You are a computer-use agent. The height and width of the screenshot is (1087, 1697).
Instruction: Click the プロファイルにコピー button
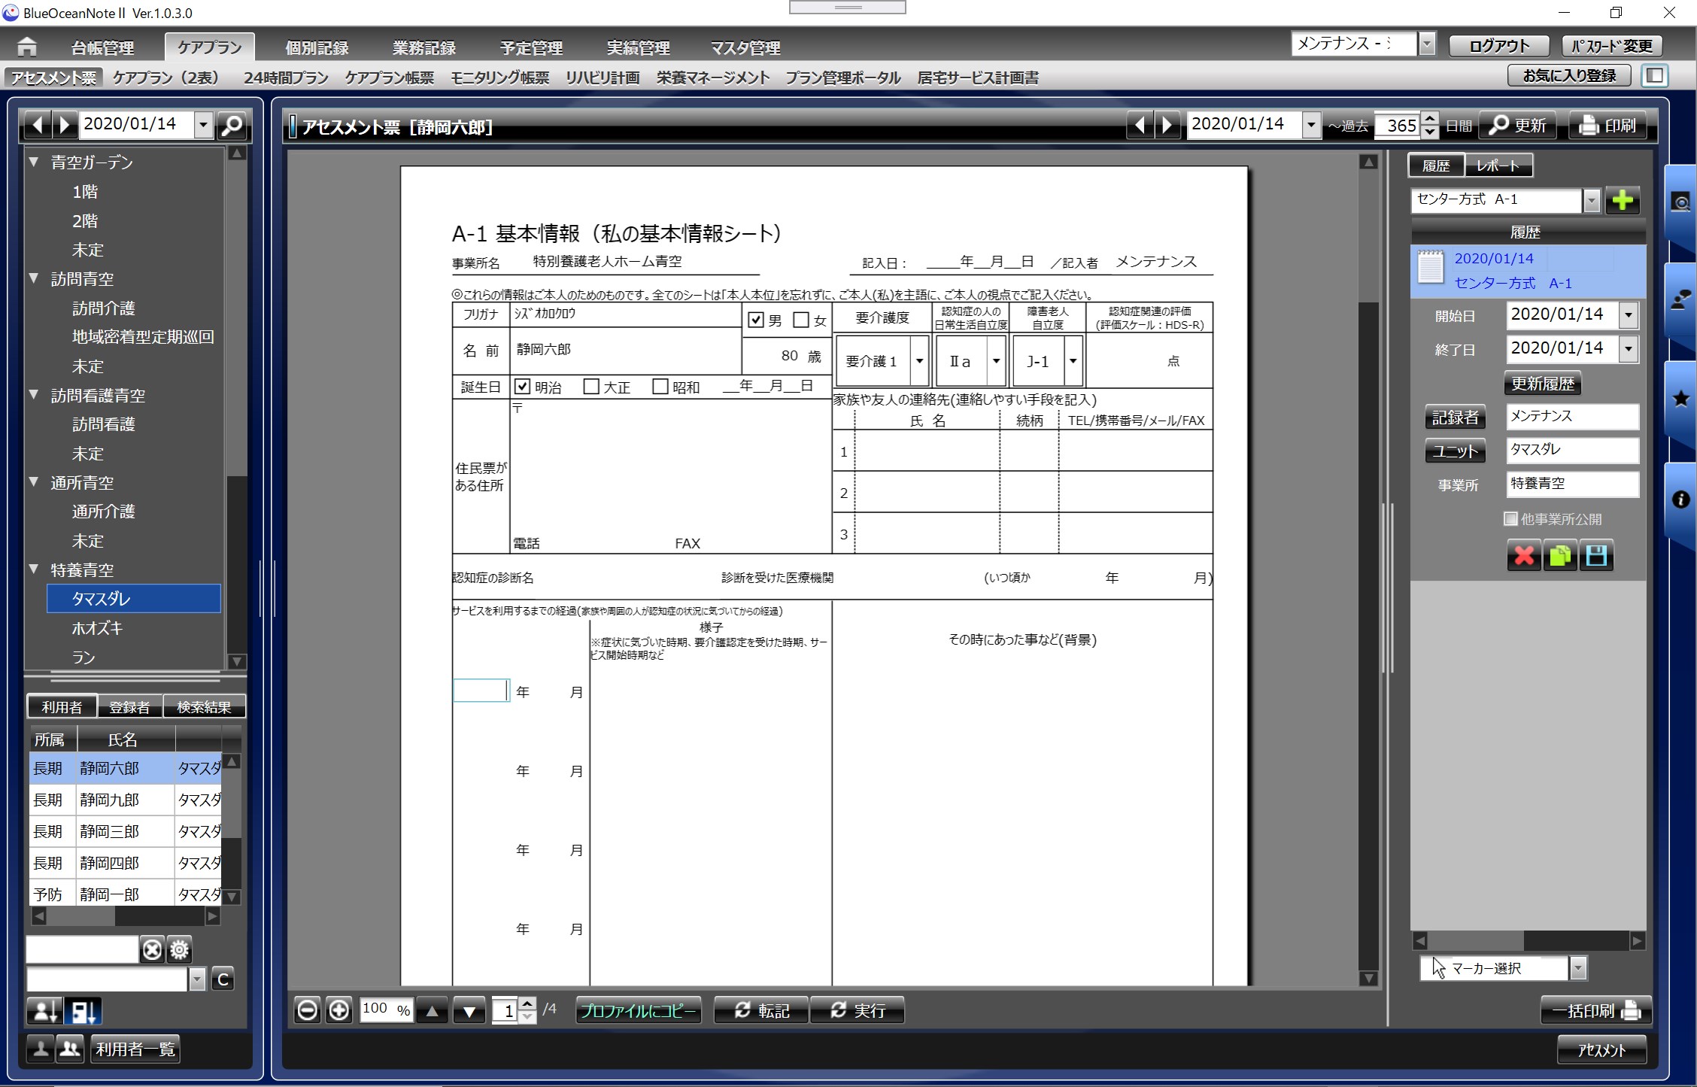(638, 1010)
